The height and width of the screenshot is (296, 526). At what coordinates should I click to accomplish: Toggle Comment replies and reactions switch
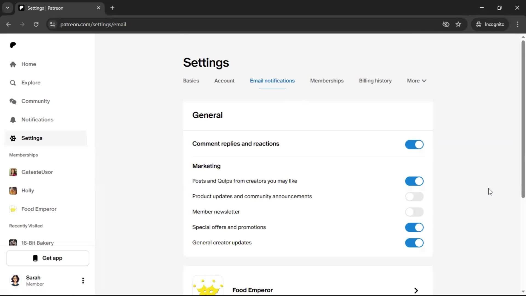click(x=414, y=144)
